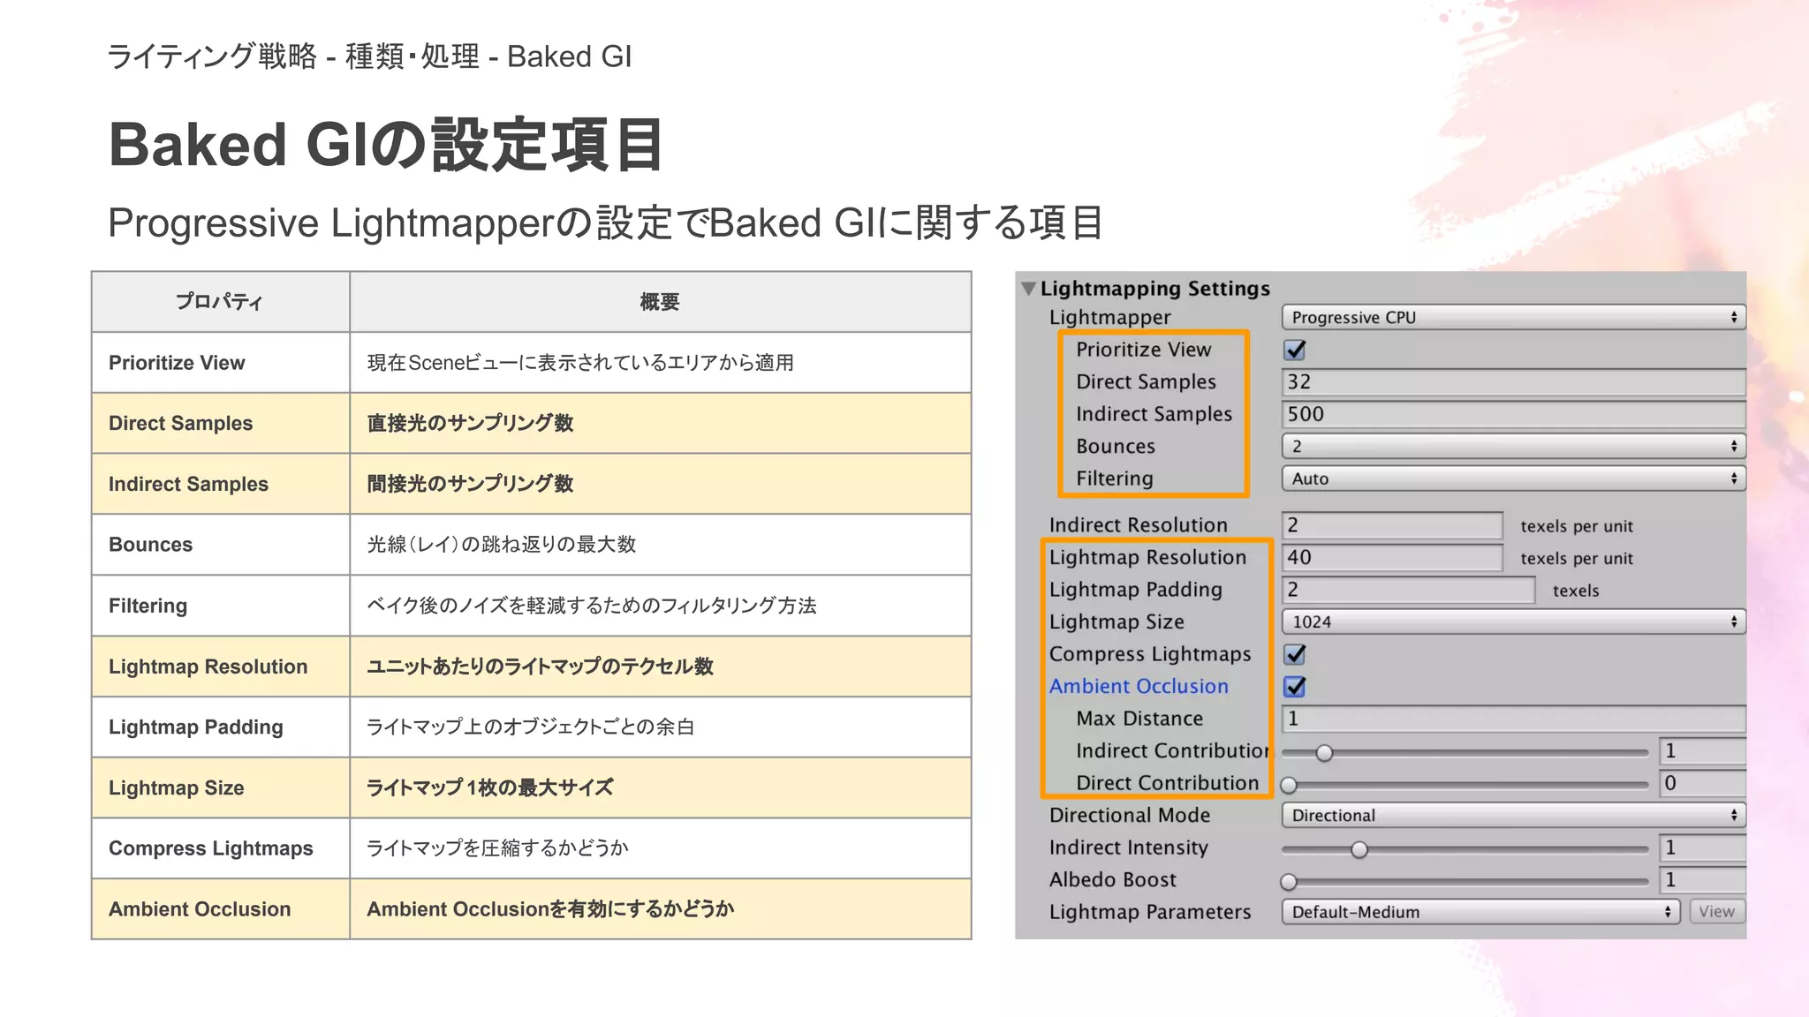Click the Albedo Boost numeric field
Viewport: 1809px width, 1017px height.
tap(1702, 880)
